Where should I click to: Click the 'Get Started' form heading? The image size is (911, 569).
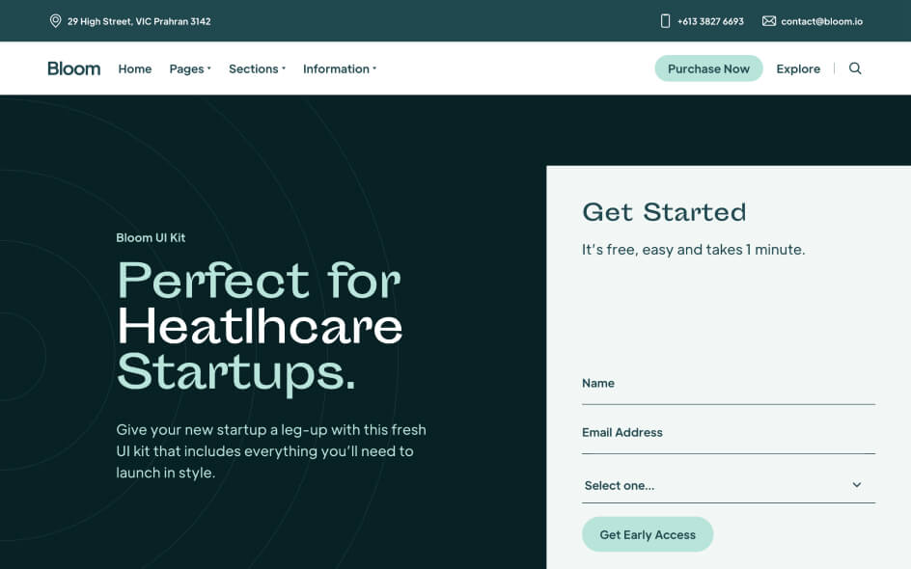click(664, 212)
